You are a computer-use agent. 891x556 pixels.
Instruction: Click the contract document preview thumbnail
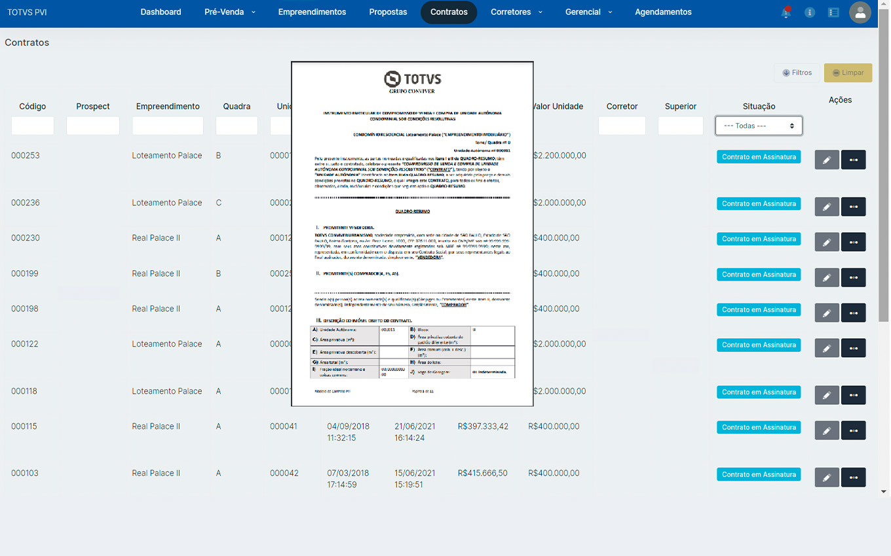[412, 234]
